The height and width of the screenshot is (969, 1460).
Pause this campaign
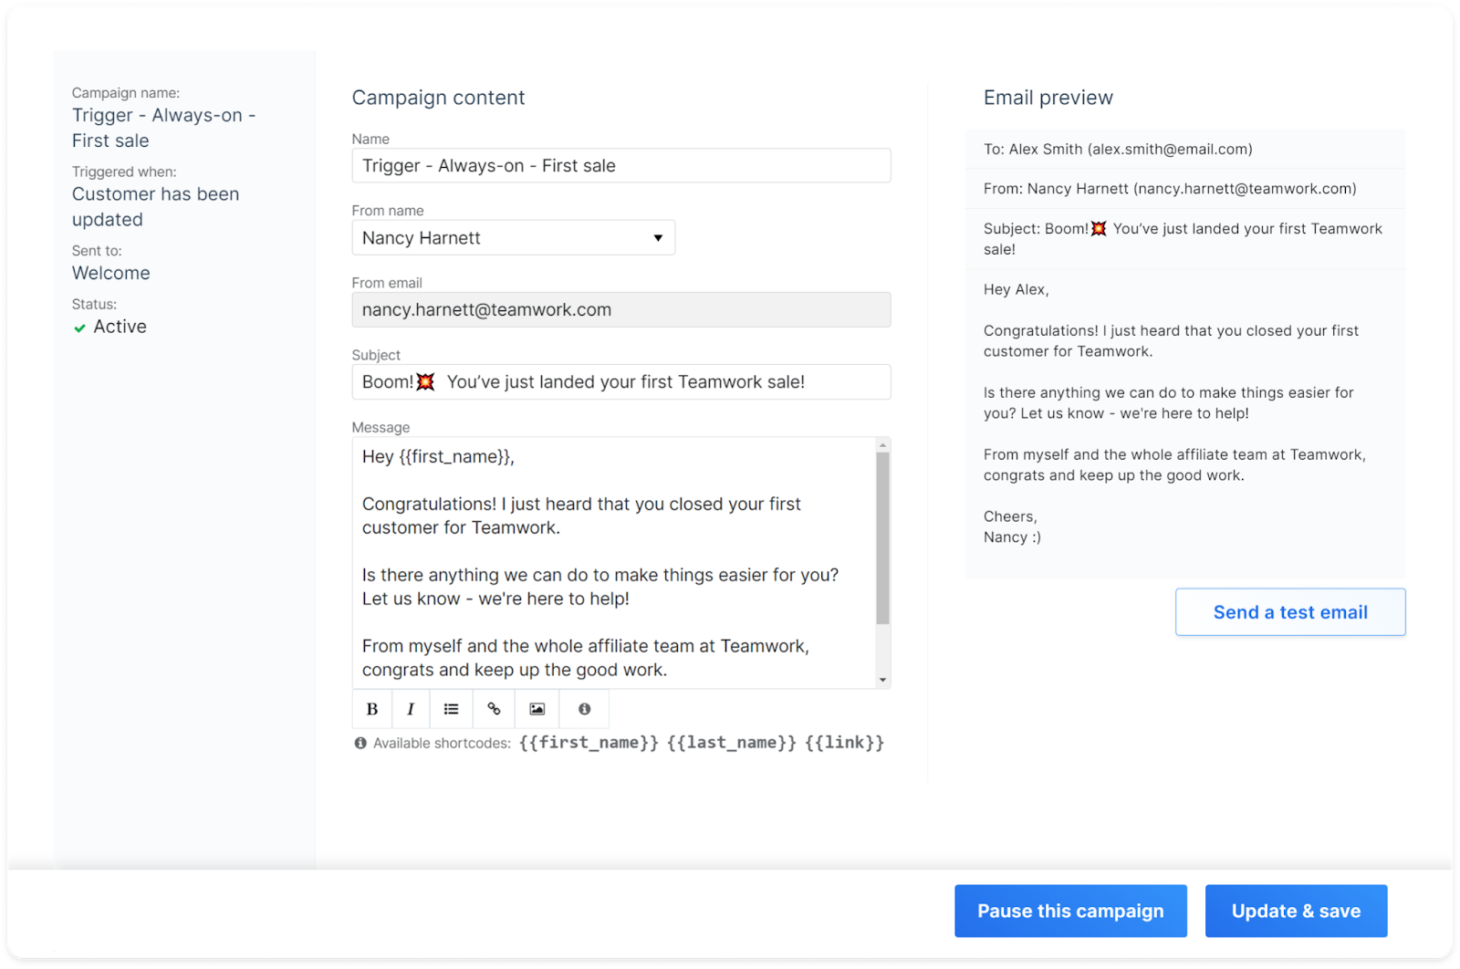1069,911
